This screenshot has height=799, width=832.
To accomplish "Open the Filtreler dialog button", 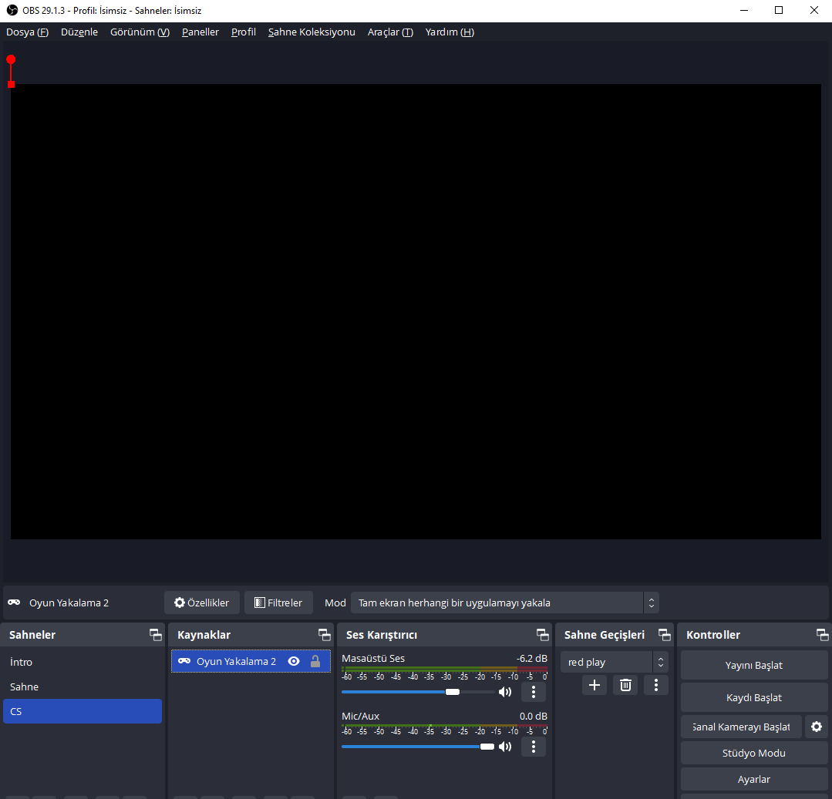I will 278,603.
